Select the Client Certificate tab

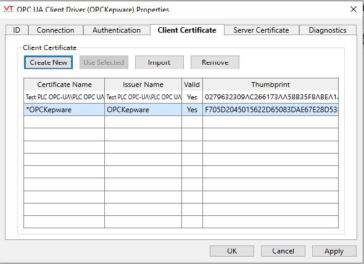click(x=187, y=30)
